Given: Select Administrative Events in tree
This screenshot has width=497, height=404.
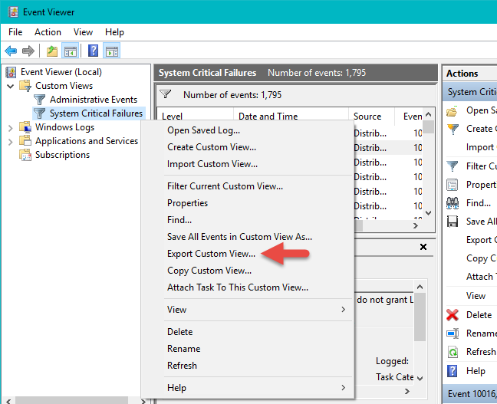Looking at the screenshot, I should [94, 100].
